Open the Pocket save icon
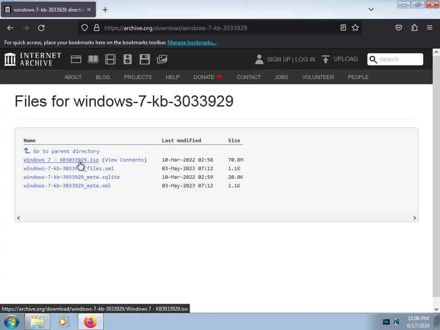Image resolution: width=440 pixels, height=330 pixels. [x=398, y=27]
